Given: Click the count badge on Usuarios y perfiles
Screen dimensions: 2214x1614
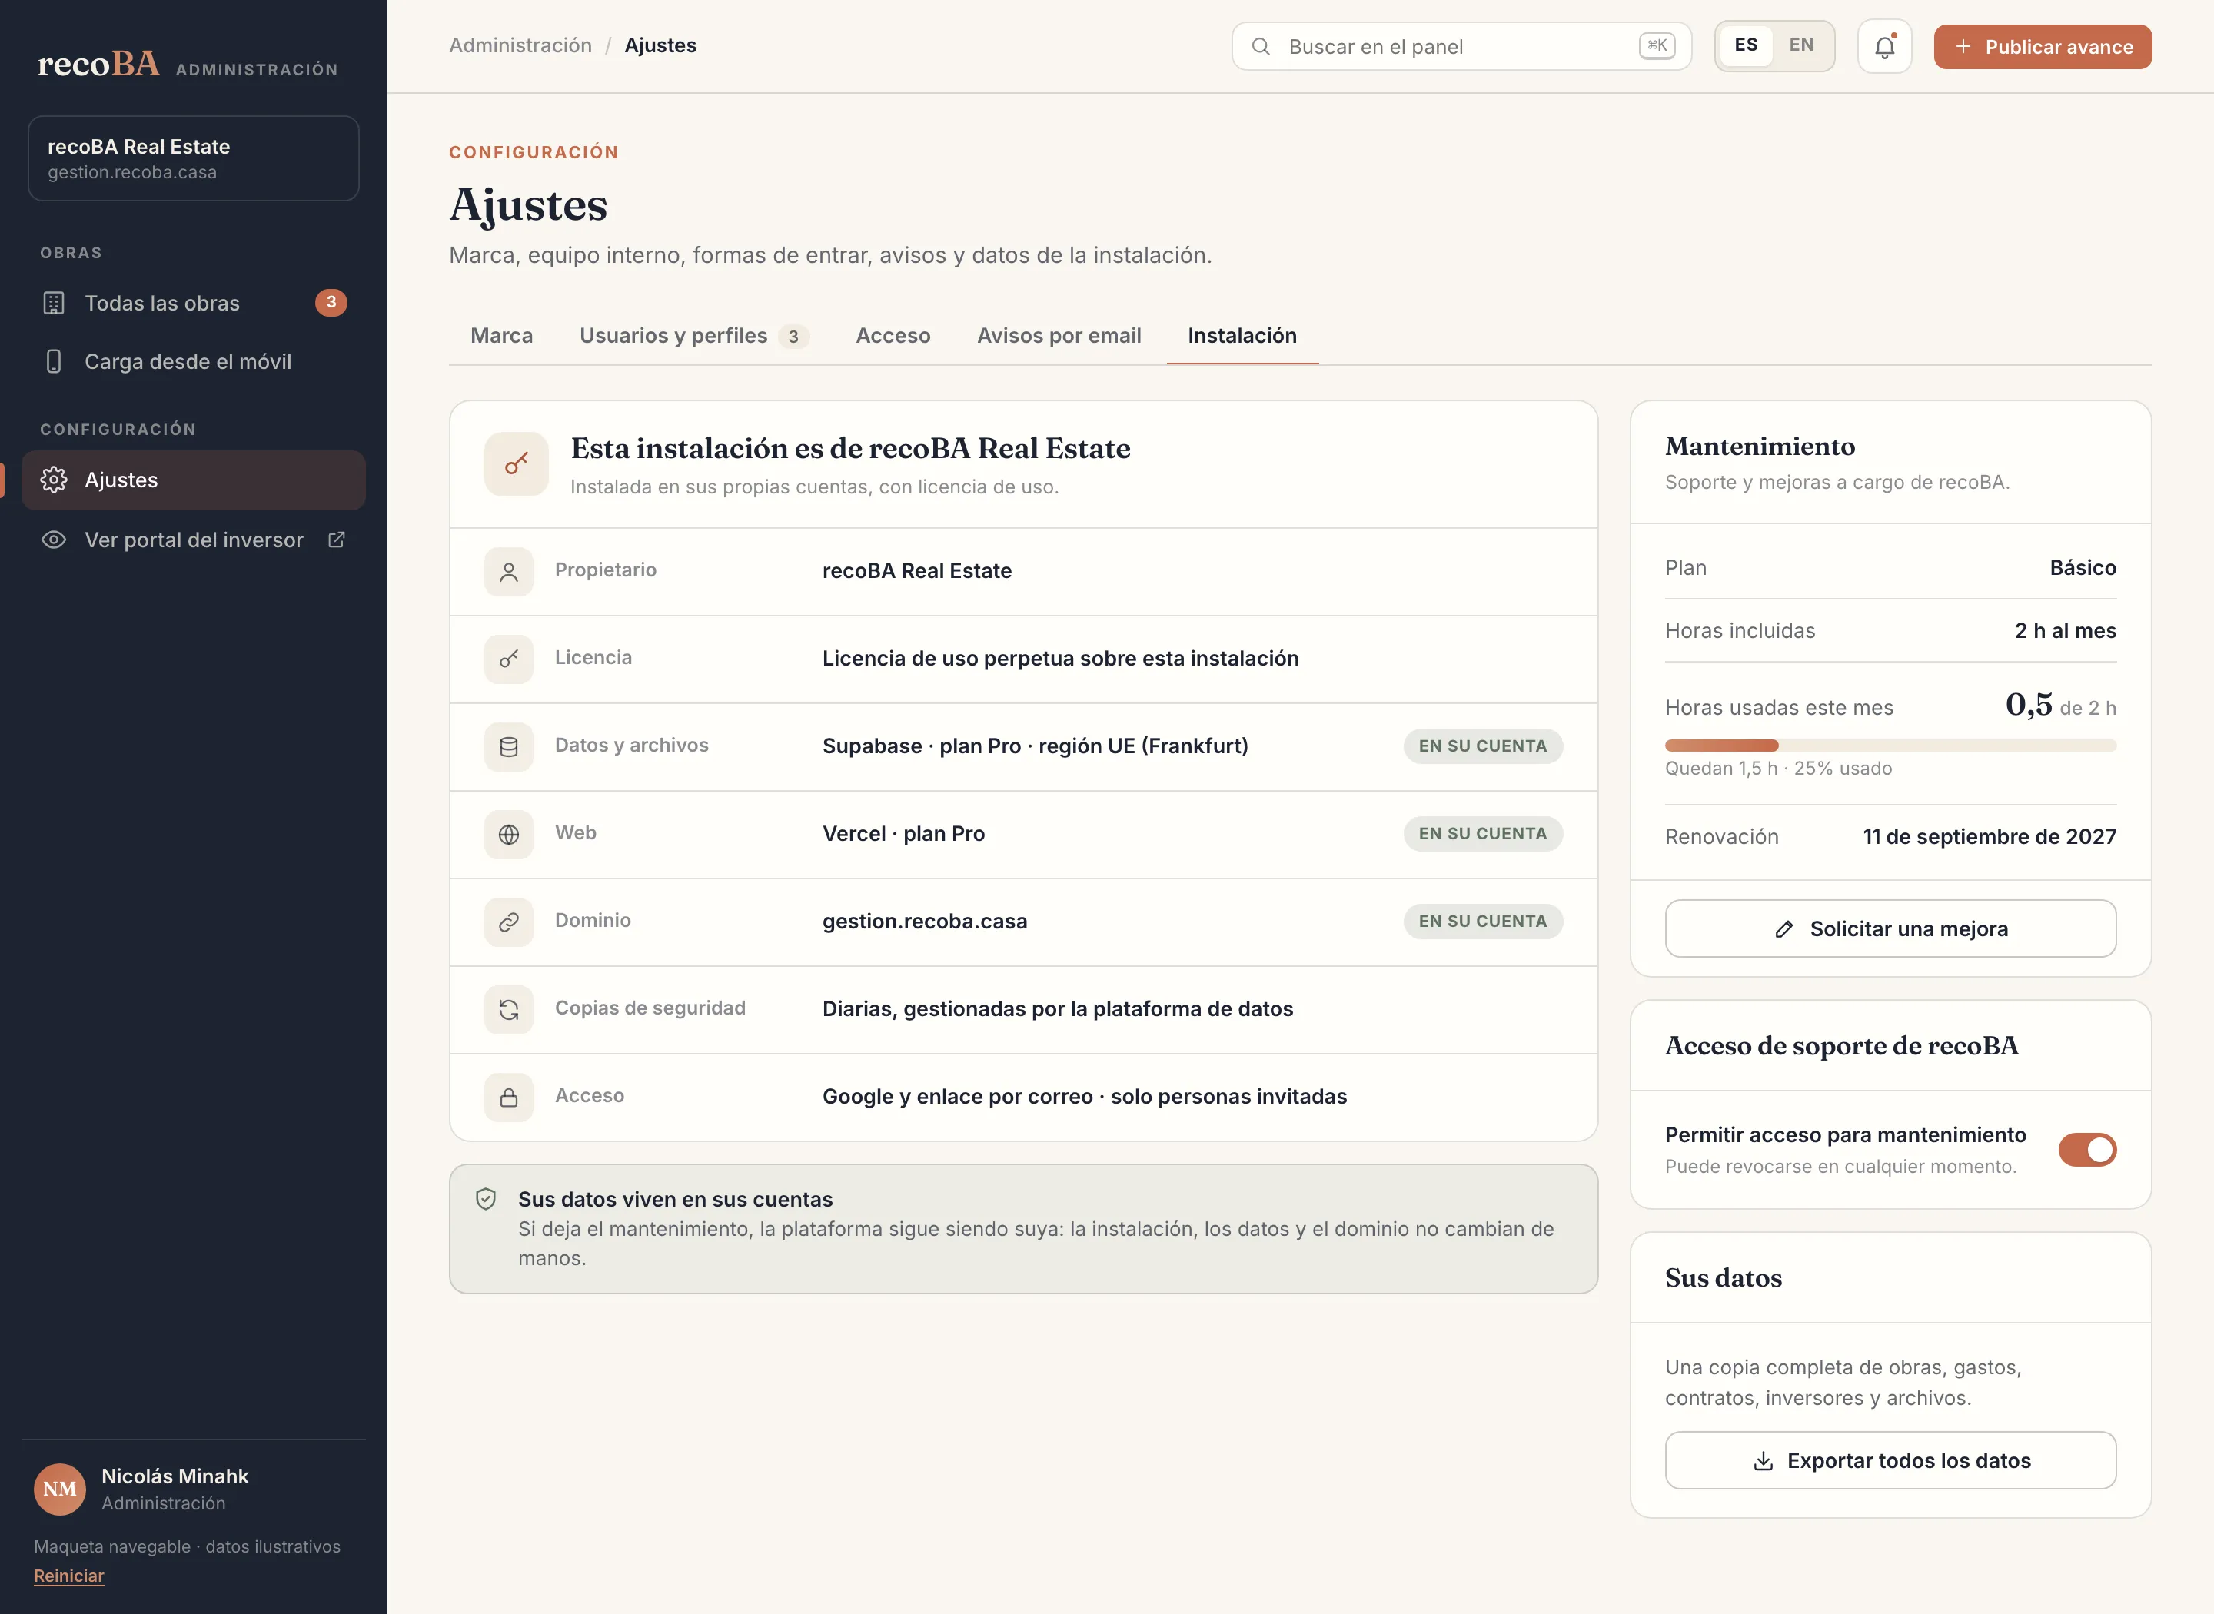Looking at the screenshot, I should click(x=793, y=336).
